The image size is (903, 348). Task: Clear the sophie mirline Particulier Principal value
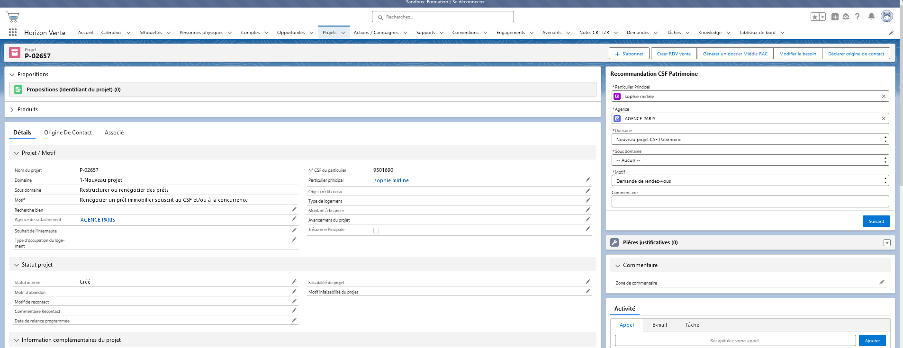883,97
